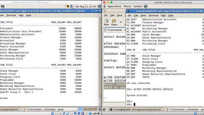Open the Applications menu in standby VM
The image size is (204, 115).
pyautogui.click(x=114, y=6)
